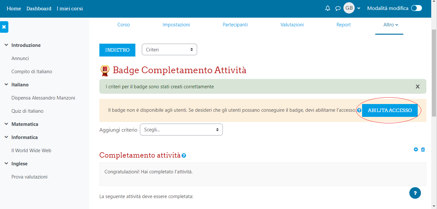Click the GB user avatar
437x209 pixels.
coord(349,8)
